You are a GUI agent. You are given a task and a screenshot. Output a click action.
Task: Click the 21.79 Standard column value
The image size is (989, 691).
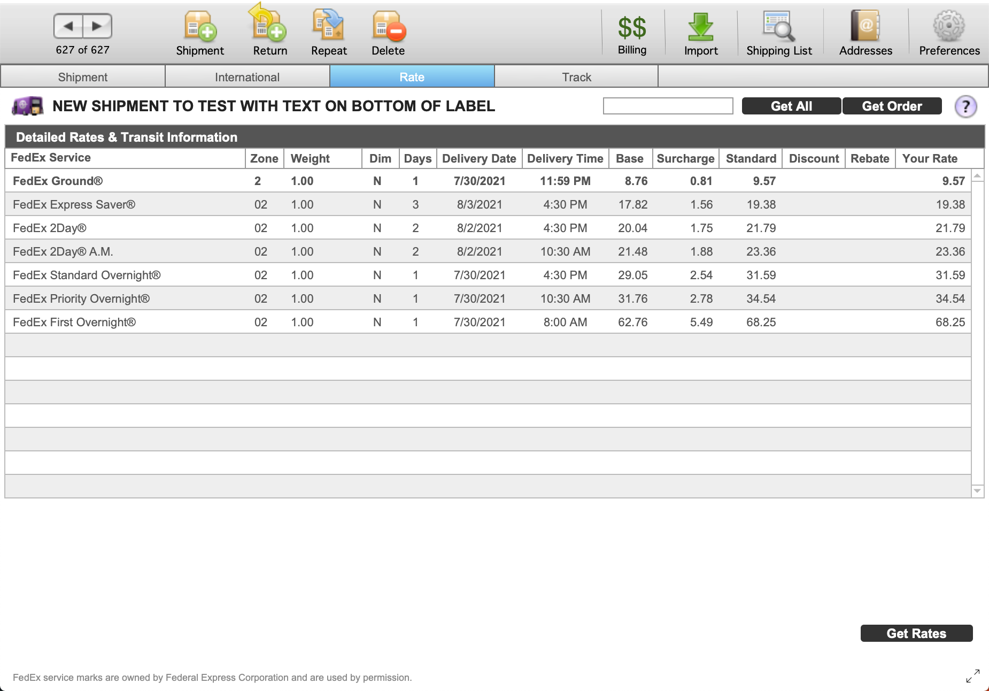tap(761, 228)
